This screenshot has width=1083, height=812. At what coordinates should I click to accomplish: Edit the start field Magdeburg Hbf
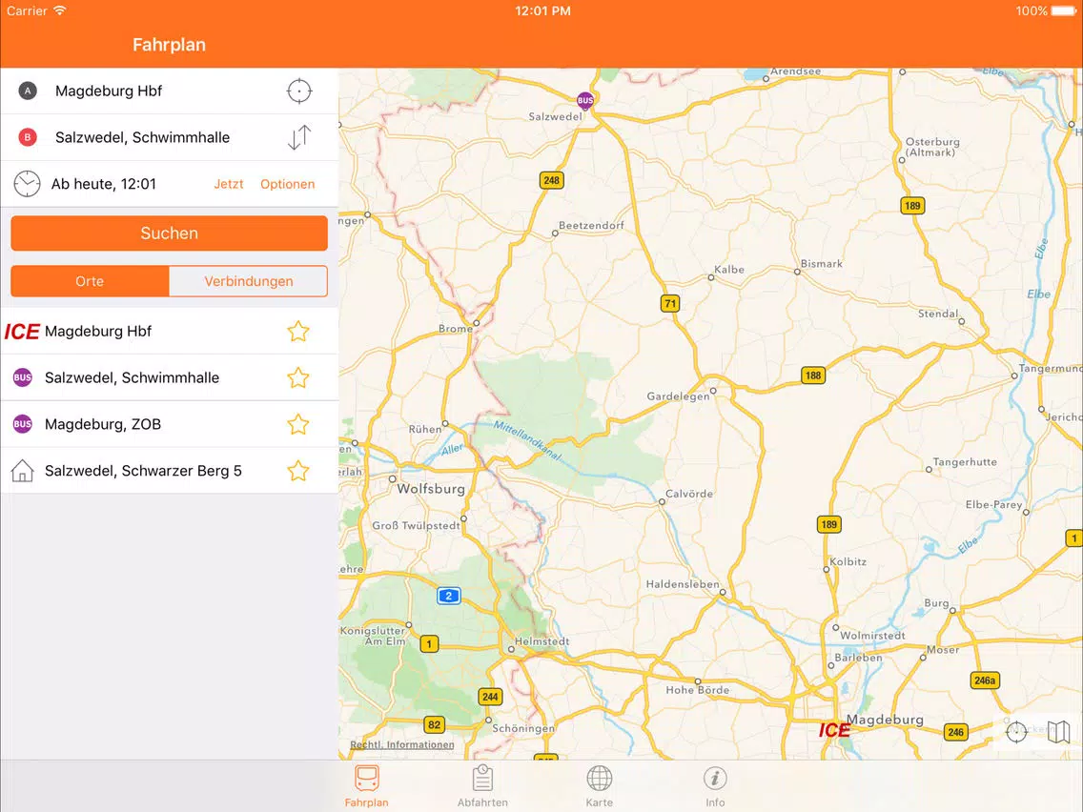[x=170, y=91]
